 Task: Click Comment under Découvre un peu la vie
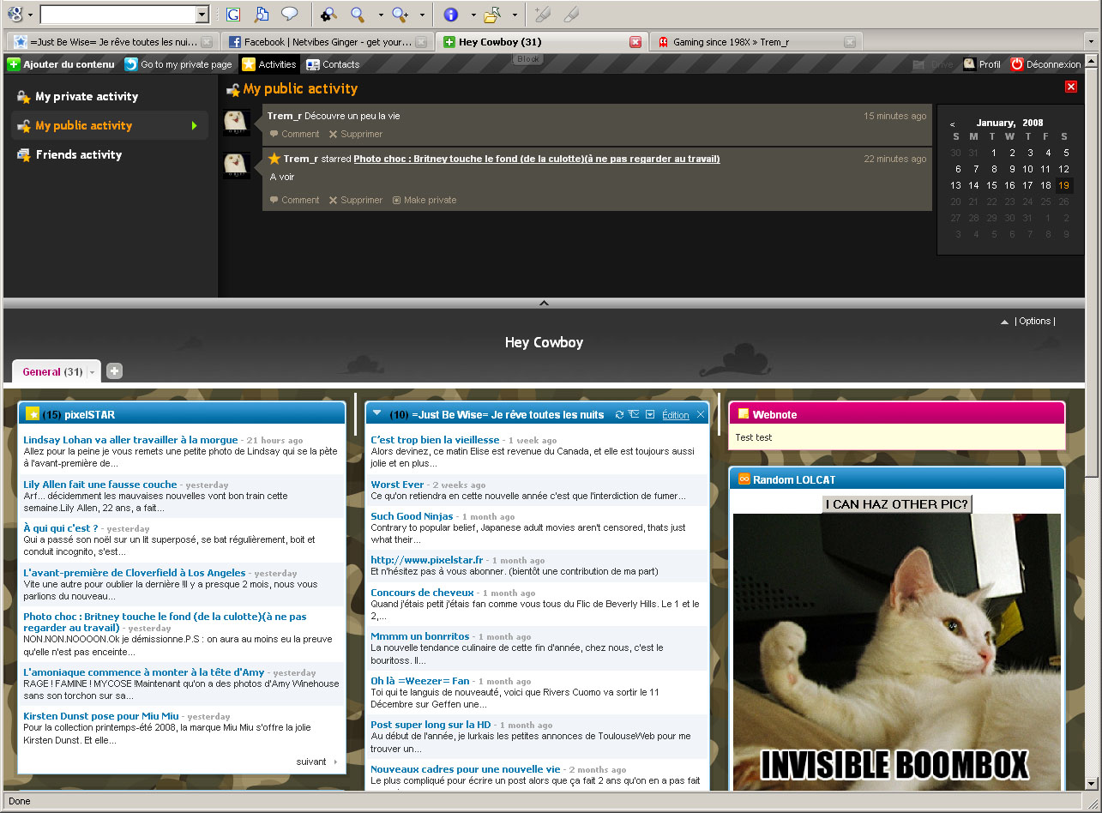pos(294,135)
